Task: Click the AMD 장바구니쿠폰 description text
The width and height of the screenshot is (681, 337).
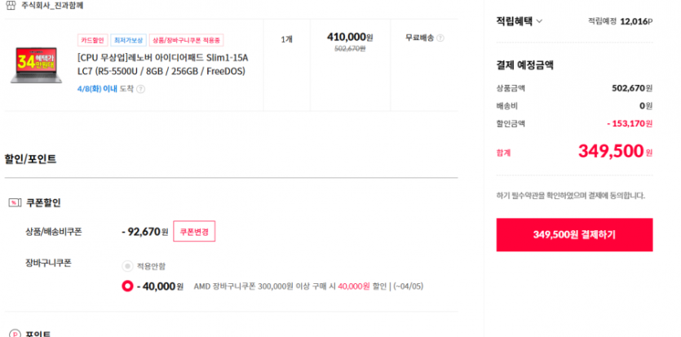Action: 302,286
